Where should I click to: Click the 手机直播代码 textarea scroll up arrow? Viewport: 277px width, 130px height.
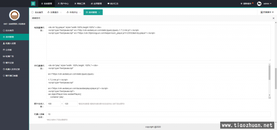(x=269, y=64)
